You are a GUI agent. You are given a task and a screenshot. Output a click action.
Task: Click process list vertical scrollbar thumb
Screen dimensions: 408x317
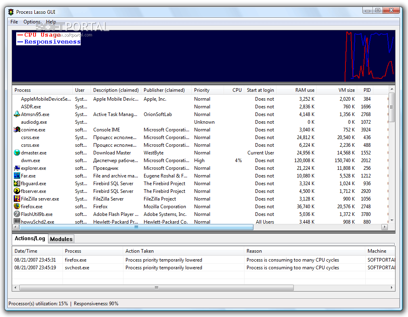tap(391, 107)
